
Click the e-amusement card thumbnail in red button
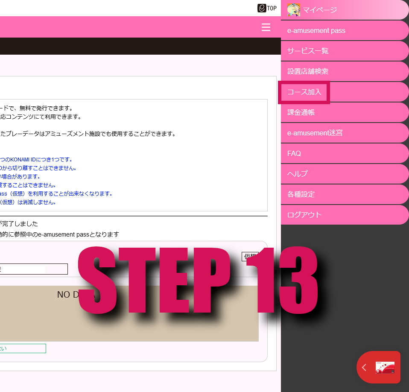pyautogui.click(x=385, y=367)
